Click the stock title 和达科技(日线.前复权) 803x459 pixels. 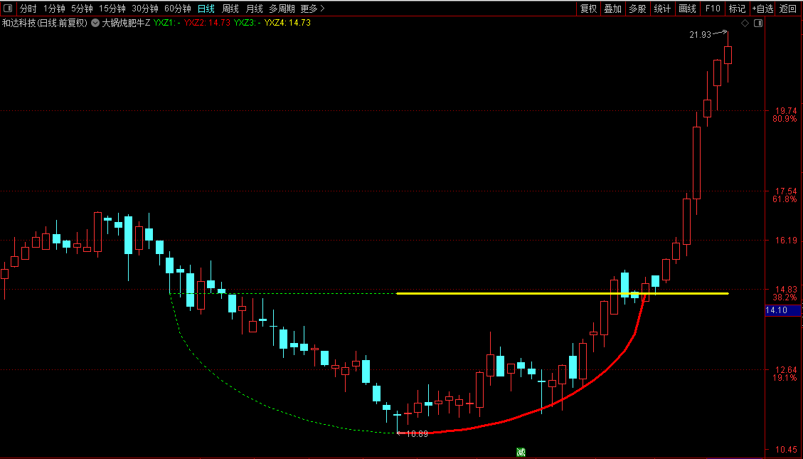coord(45,23)
